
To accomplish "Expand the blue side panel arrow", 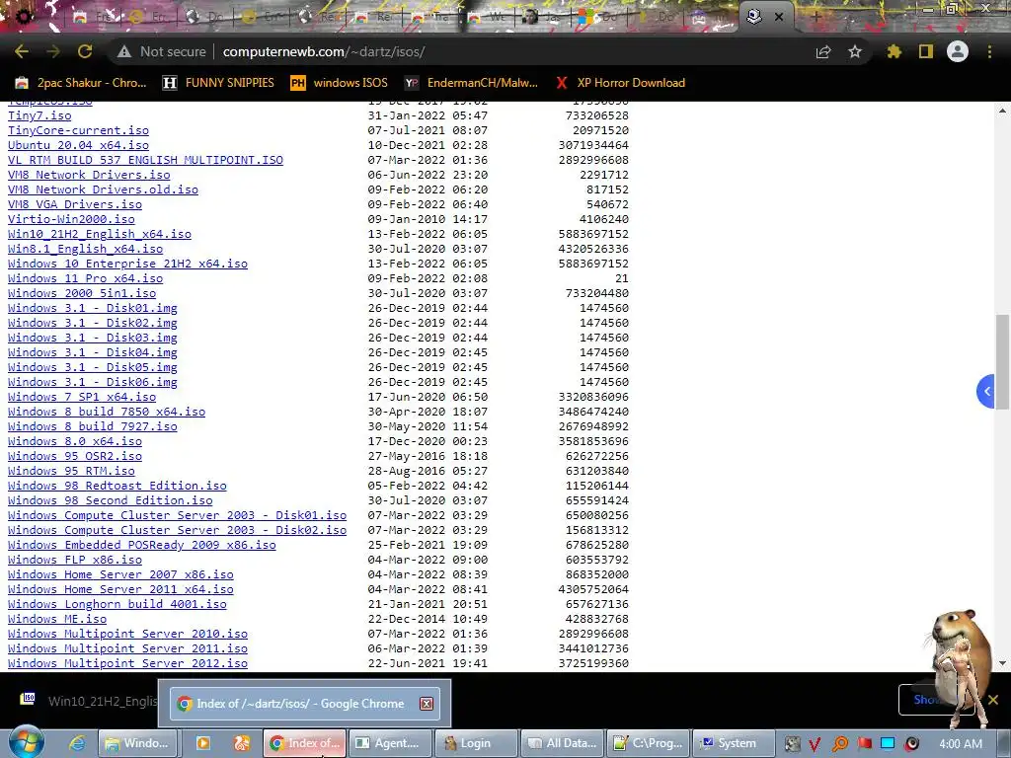I will (986, 391).
